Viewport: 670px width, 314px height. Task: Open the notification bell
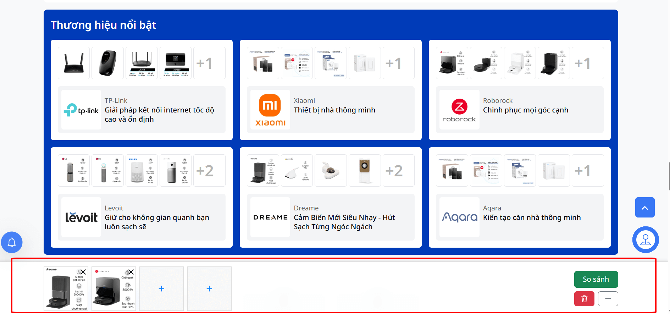(12, 242)
